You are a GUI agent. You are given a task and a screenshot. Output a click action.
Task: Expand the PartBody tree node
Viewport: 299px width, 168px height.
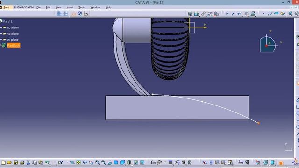(x=0, y=45)
